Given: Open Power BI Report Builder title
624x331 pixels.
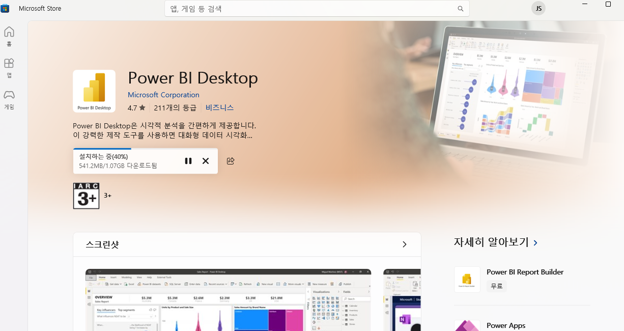Looking at the screenshot, I should coord(525,272).
